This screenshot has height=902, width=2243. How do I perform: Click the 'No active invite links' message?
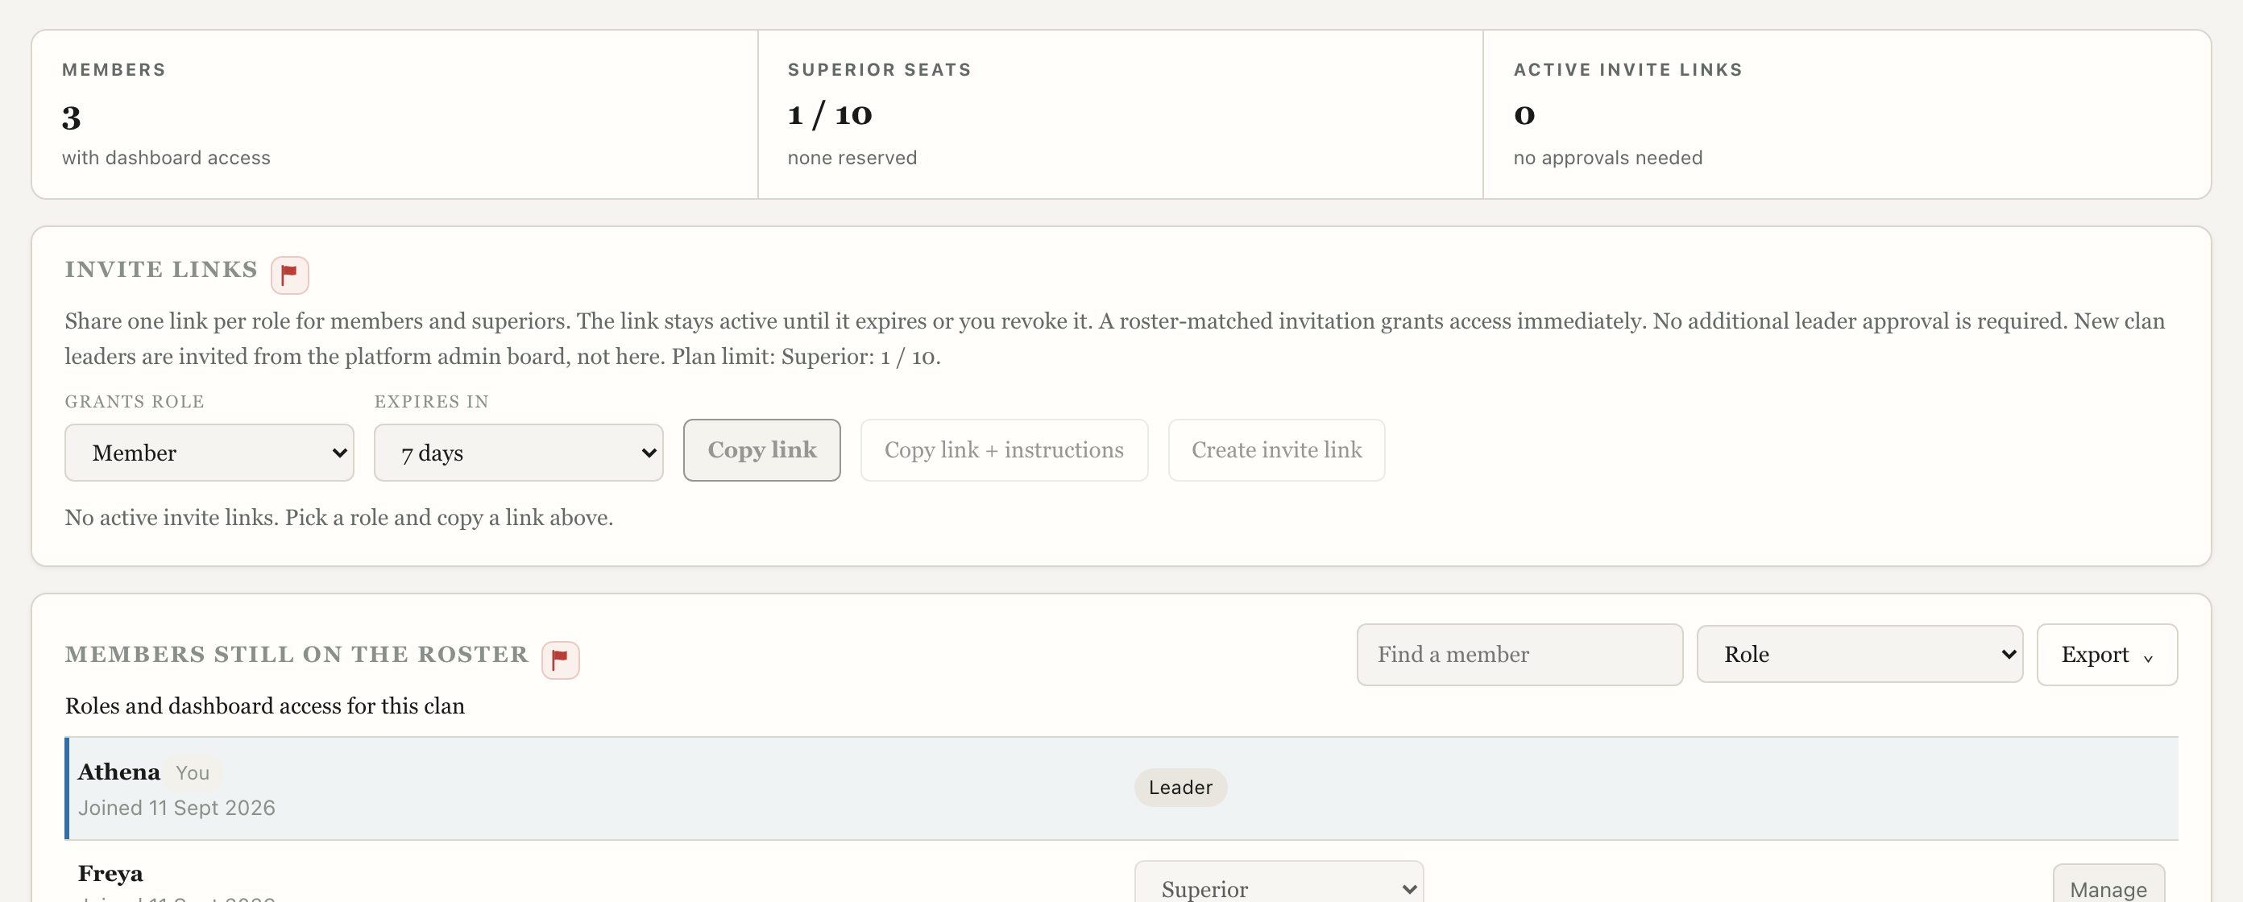[x=338, y=518]
